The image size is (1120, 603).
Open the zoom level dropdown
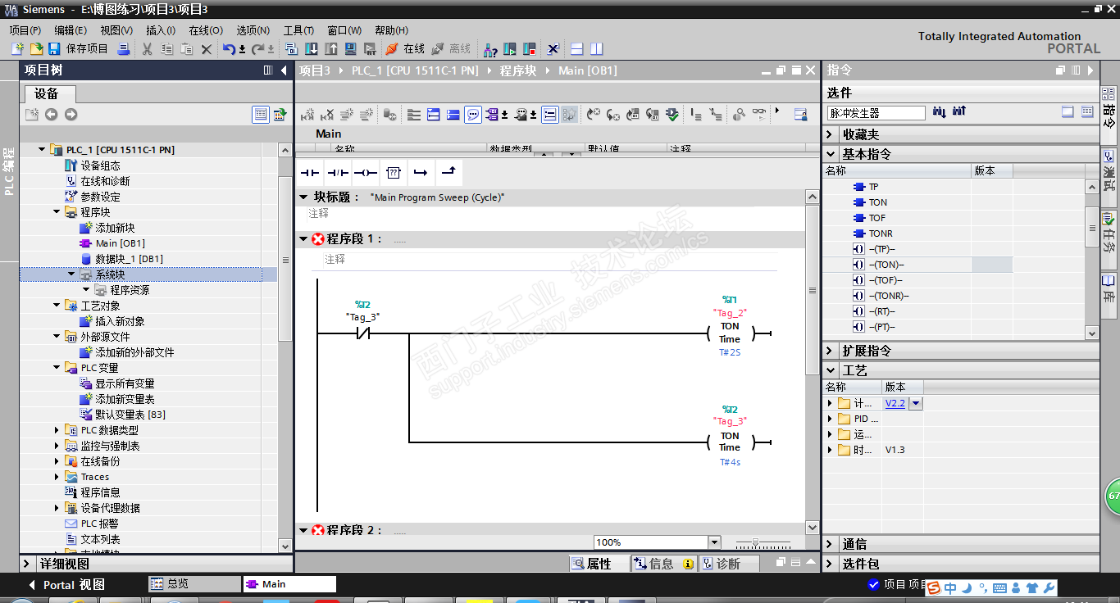pyautogui.click(x=714, y=542)
